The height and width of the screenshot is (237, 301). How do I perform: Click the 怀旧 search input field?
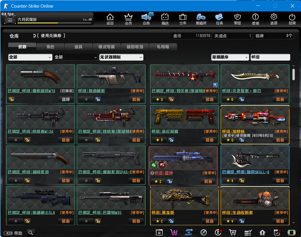pyautogui.click(x=270, y=57)
